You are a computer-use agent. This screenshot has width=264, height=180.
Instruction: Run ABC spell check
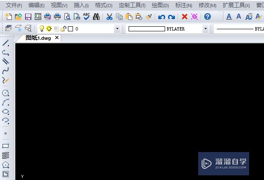[x=87, y=17]
